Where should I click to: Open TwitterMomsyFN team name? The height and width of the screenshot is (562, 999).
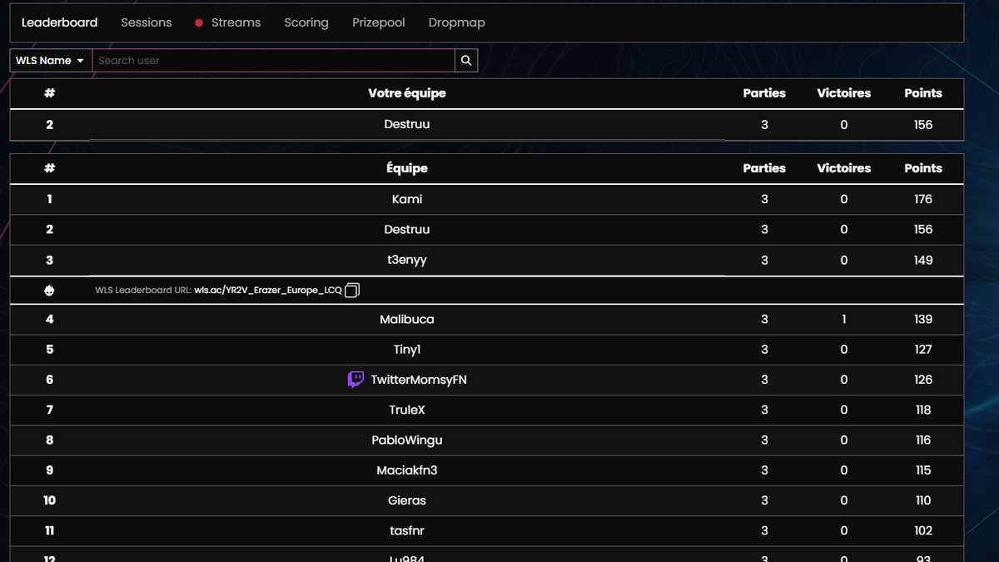click(x=419, y=380)
